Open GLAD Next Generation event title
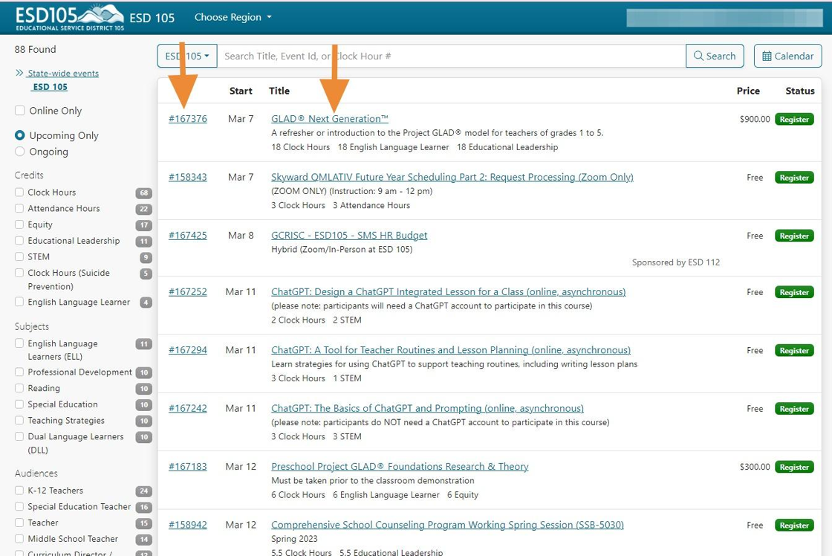This screenshot has height=556, width=832. point(330,119)
